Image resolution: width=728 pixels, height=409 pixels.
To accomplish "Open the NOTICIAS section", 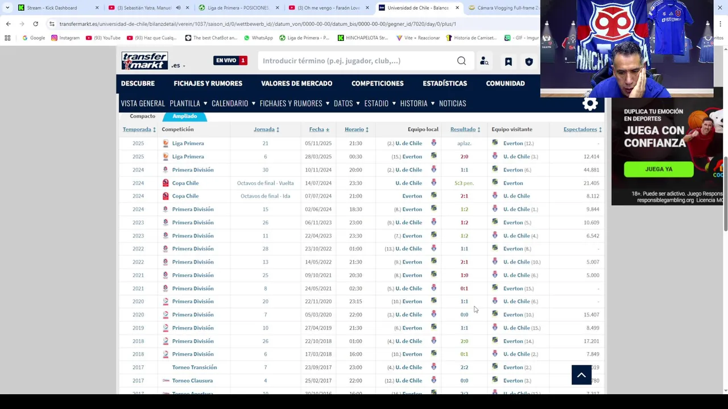I will click(453, 103).
